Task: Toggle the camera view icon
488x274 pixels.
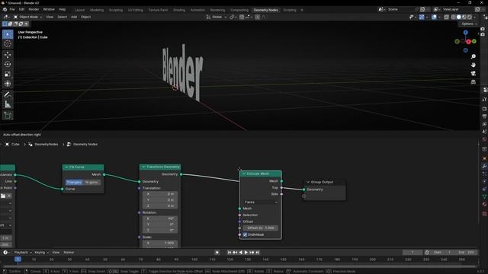Action: coord(474,73)
